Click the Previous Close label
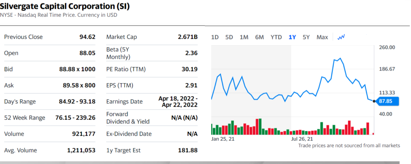Screen dimensions: 411x164 [x=23, y=37]
